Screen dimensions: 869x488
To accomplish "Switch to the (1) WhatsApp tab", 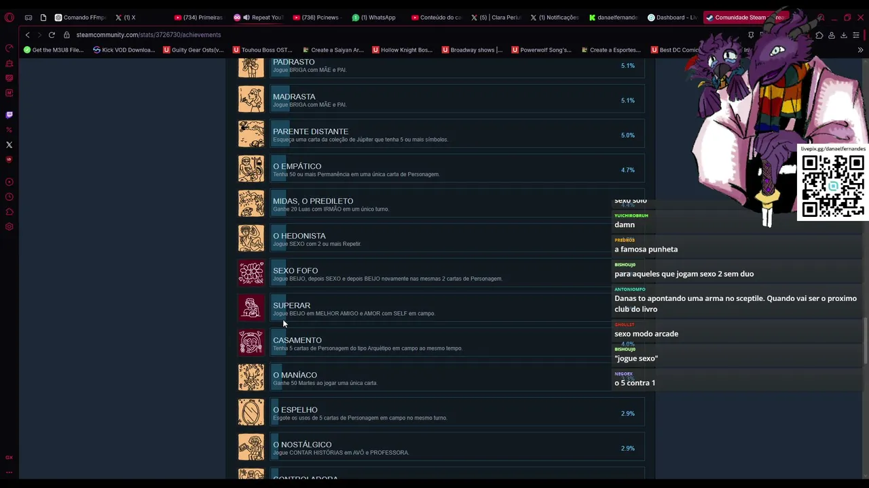I will [x=374, y=18].
